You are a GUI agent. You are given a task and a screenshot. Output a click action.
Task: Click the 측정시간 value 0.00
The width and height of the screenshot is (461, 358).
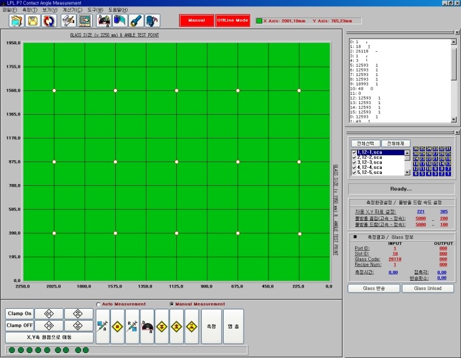[393, 273]
